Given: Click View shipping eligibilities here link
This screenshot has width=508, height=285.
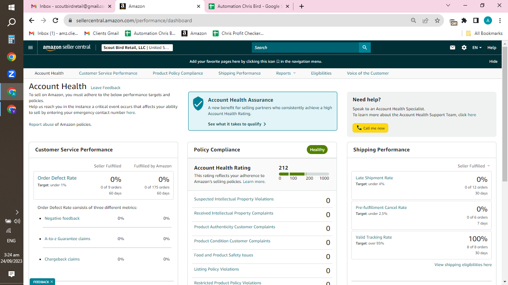Looking at the screenshot, I should click(x=463, y=265).
